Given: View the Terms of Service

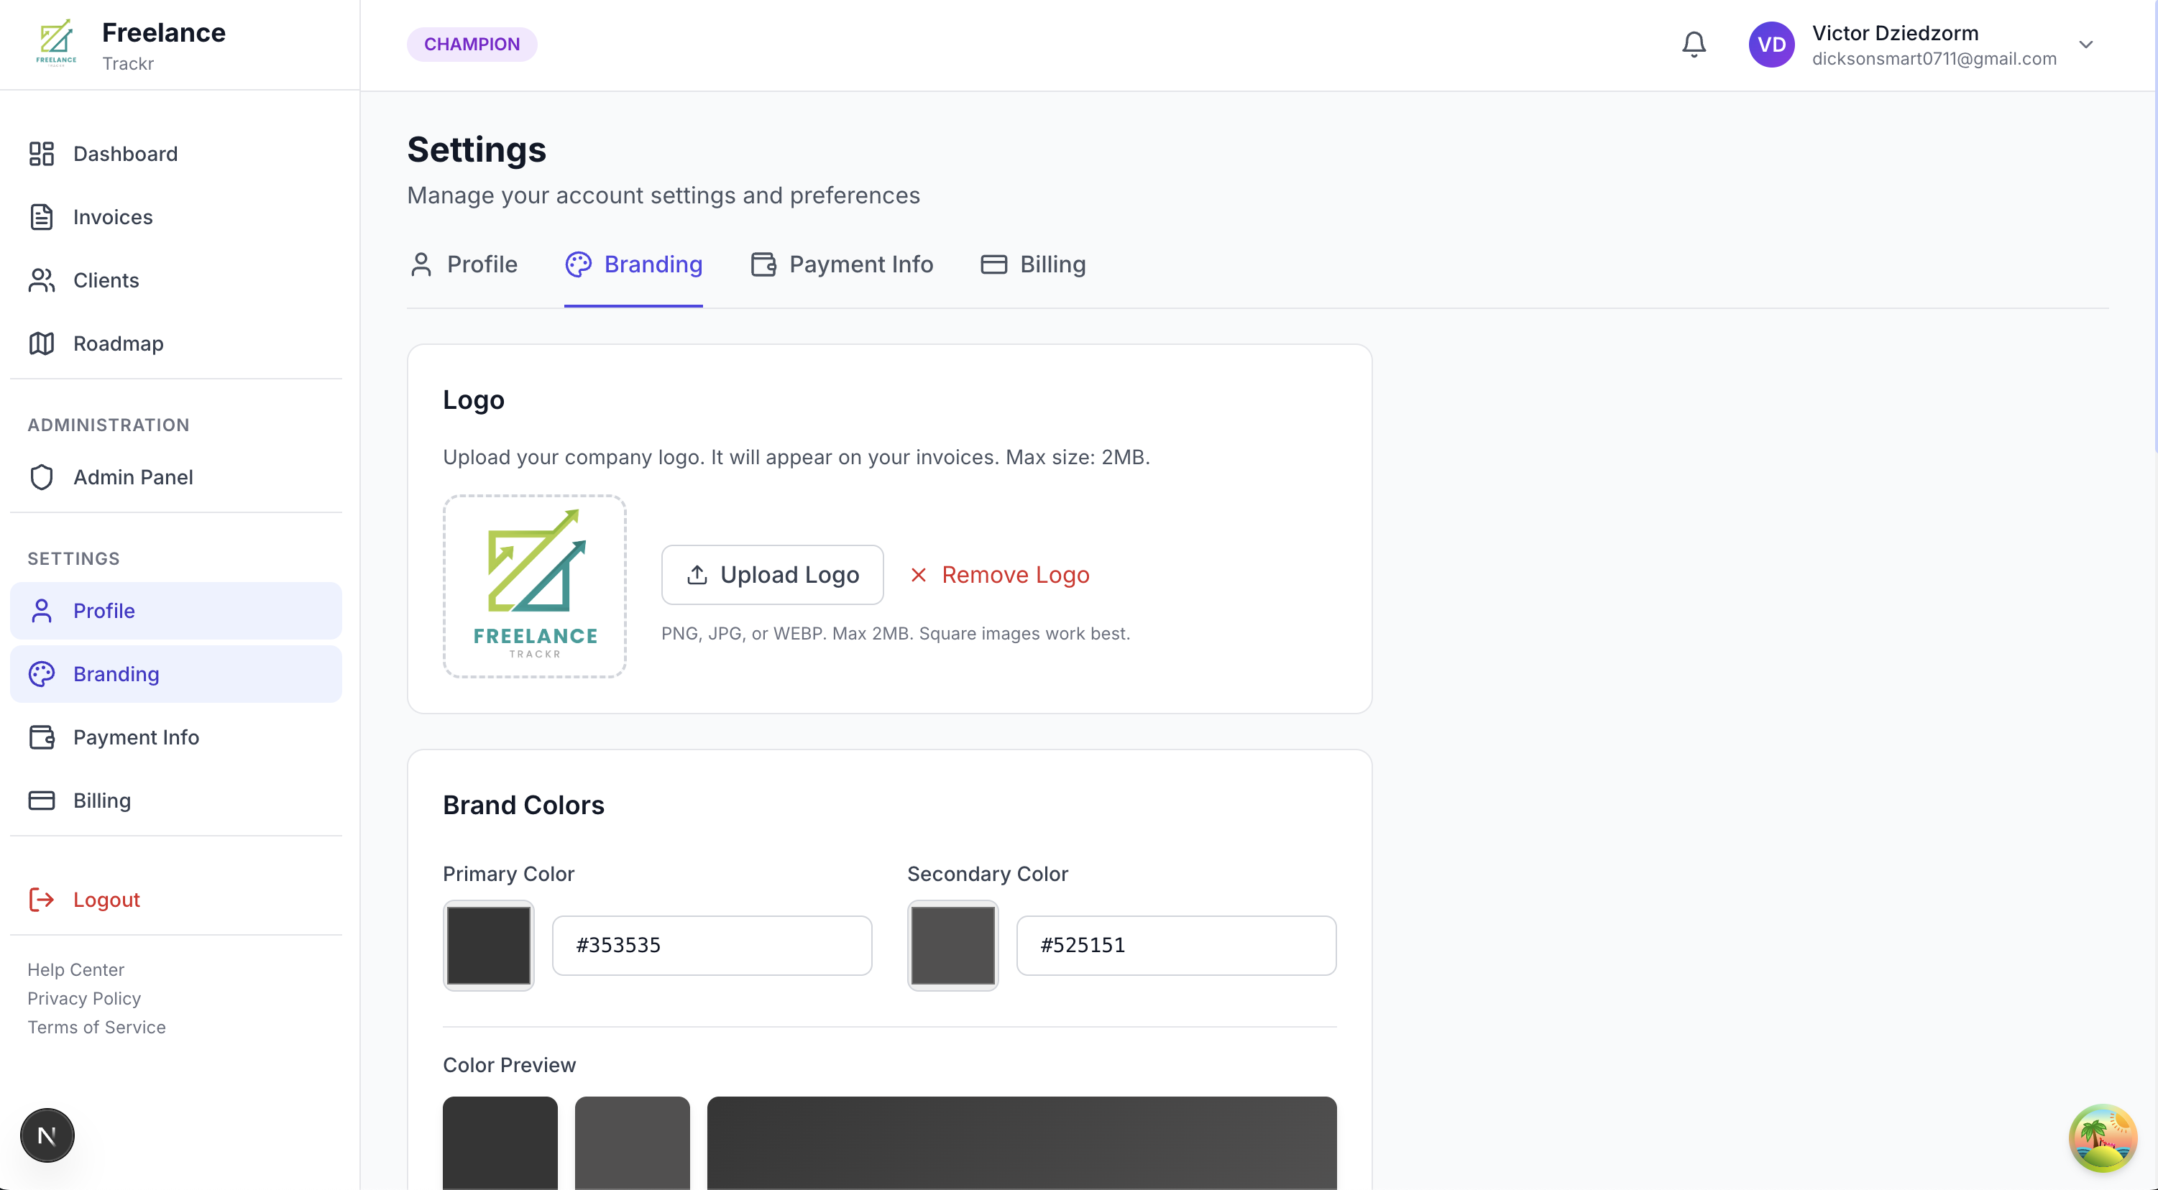Looking at the screenshot, I should 96,1027.
